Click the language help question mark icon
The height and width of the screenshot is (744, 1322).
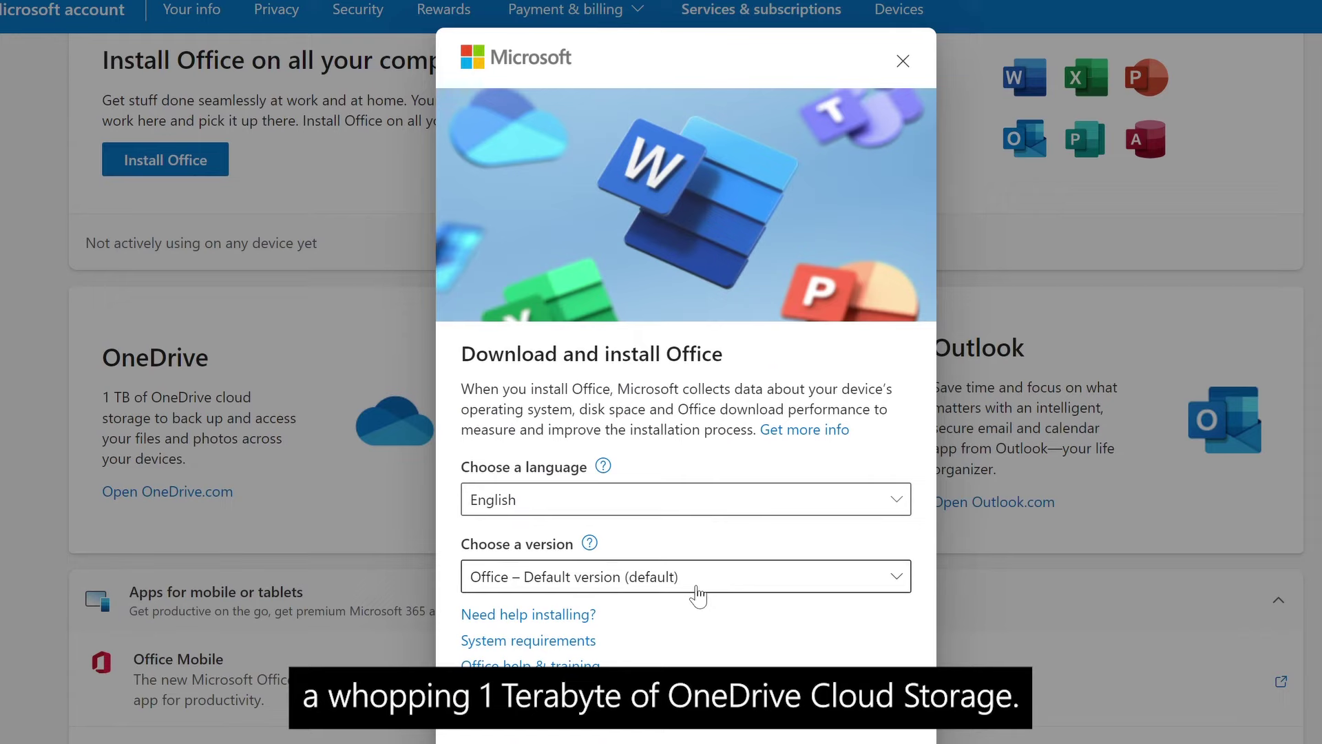pos(602,466)
